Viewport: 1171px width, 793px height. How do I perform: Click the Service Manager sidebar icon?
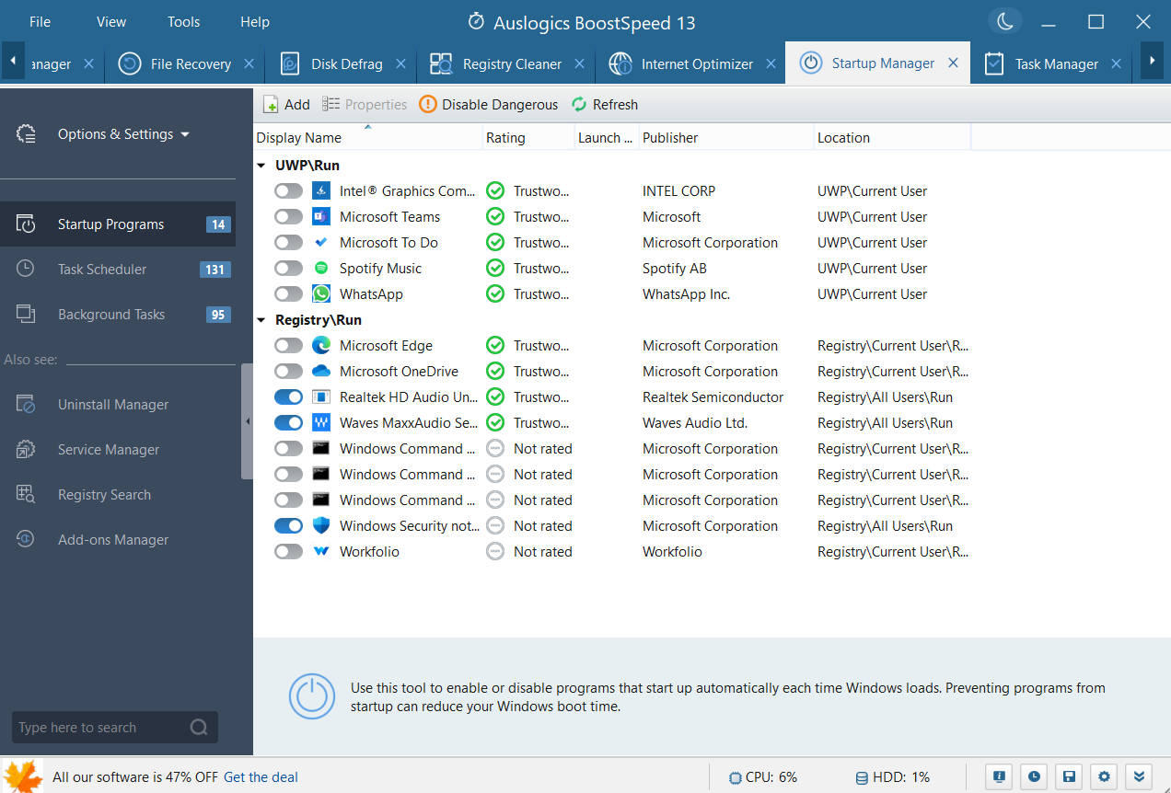26,449
